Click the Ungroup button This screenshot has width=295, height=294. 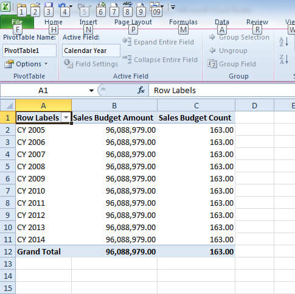tap(228, 51)
